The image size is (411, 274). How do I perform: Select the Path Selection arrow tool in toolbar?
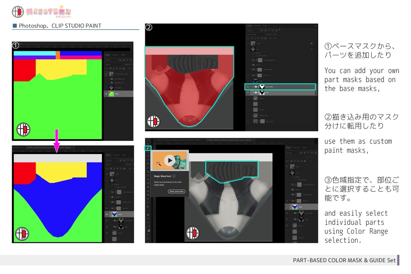point(148,207)
